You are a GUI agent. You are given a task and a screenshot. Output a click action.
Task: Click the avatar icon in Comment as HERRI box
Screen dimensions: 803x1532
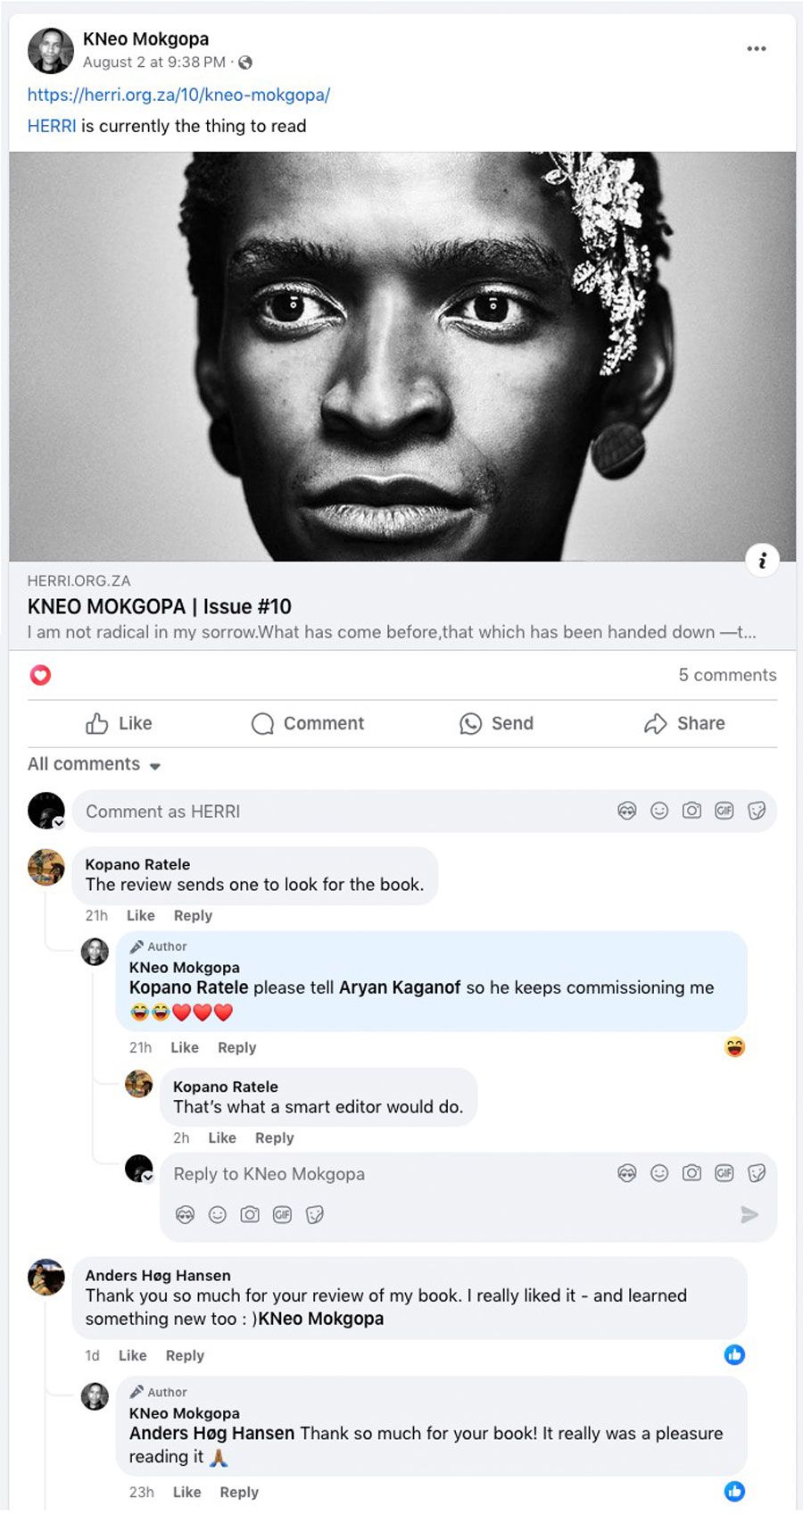627,811
